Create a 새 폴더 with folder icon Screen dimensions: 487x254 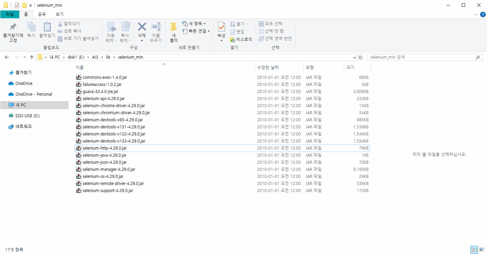point(173,27)
